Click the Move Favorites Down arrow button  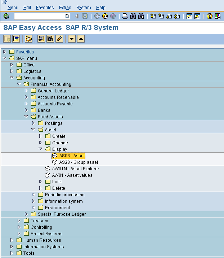click(x=72, y=39)
